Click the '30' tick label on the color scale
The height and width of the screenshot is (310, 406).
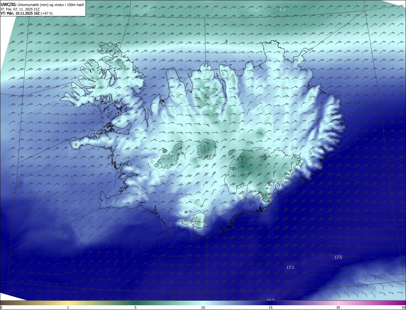pyautogui.click(x=338, y=307)
